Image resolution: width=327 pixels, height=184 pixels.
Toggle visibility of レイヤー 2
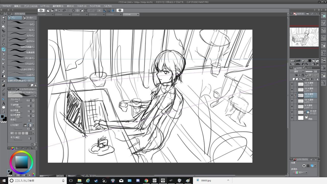tap(292, 106)
